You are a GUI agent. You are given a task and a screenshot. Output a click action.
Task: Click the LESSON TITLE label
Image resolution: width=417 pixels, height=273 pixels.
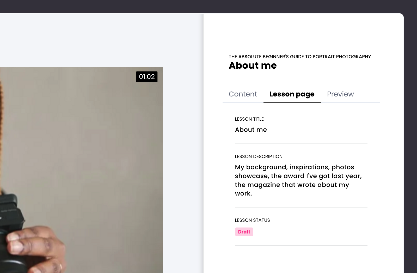pos(249,119)
